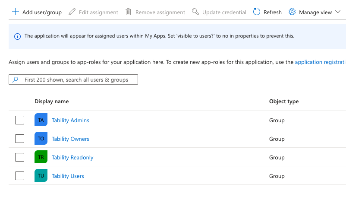The width and height of the screenshot is (346, 200).
Task: Expand the Manage view dropdown chevron
Action: coord(337,12)
